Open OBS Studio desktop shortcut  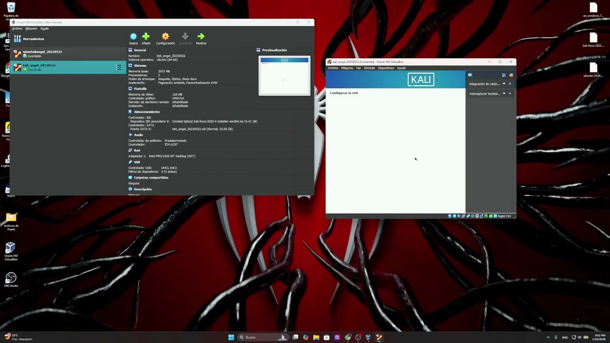(10, 280)
